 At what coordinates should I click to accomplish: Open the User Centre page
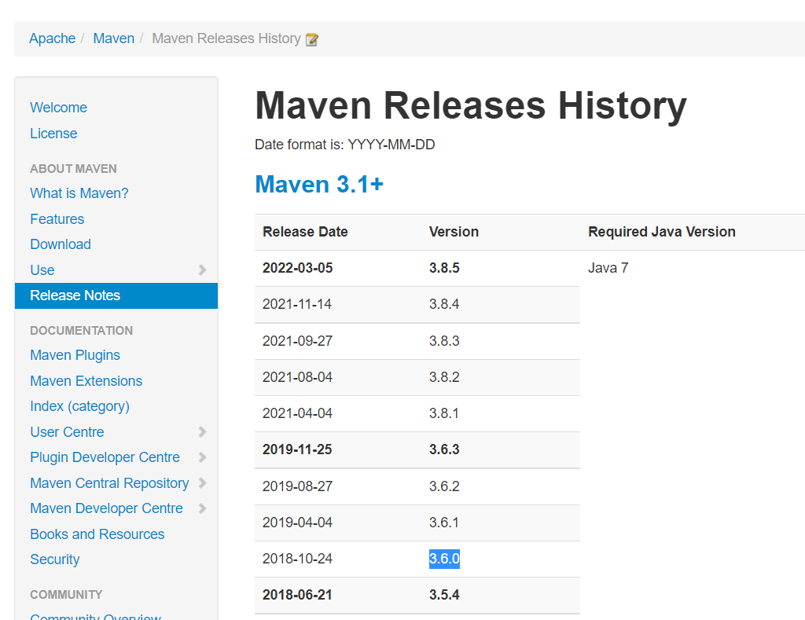67,432
